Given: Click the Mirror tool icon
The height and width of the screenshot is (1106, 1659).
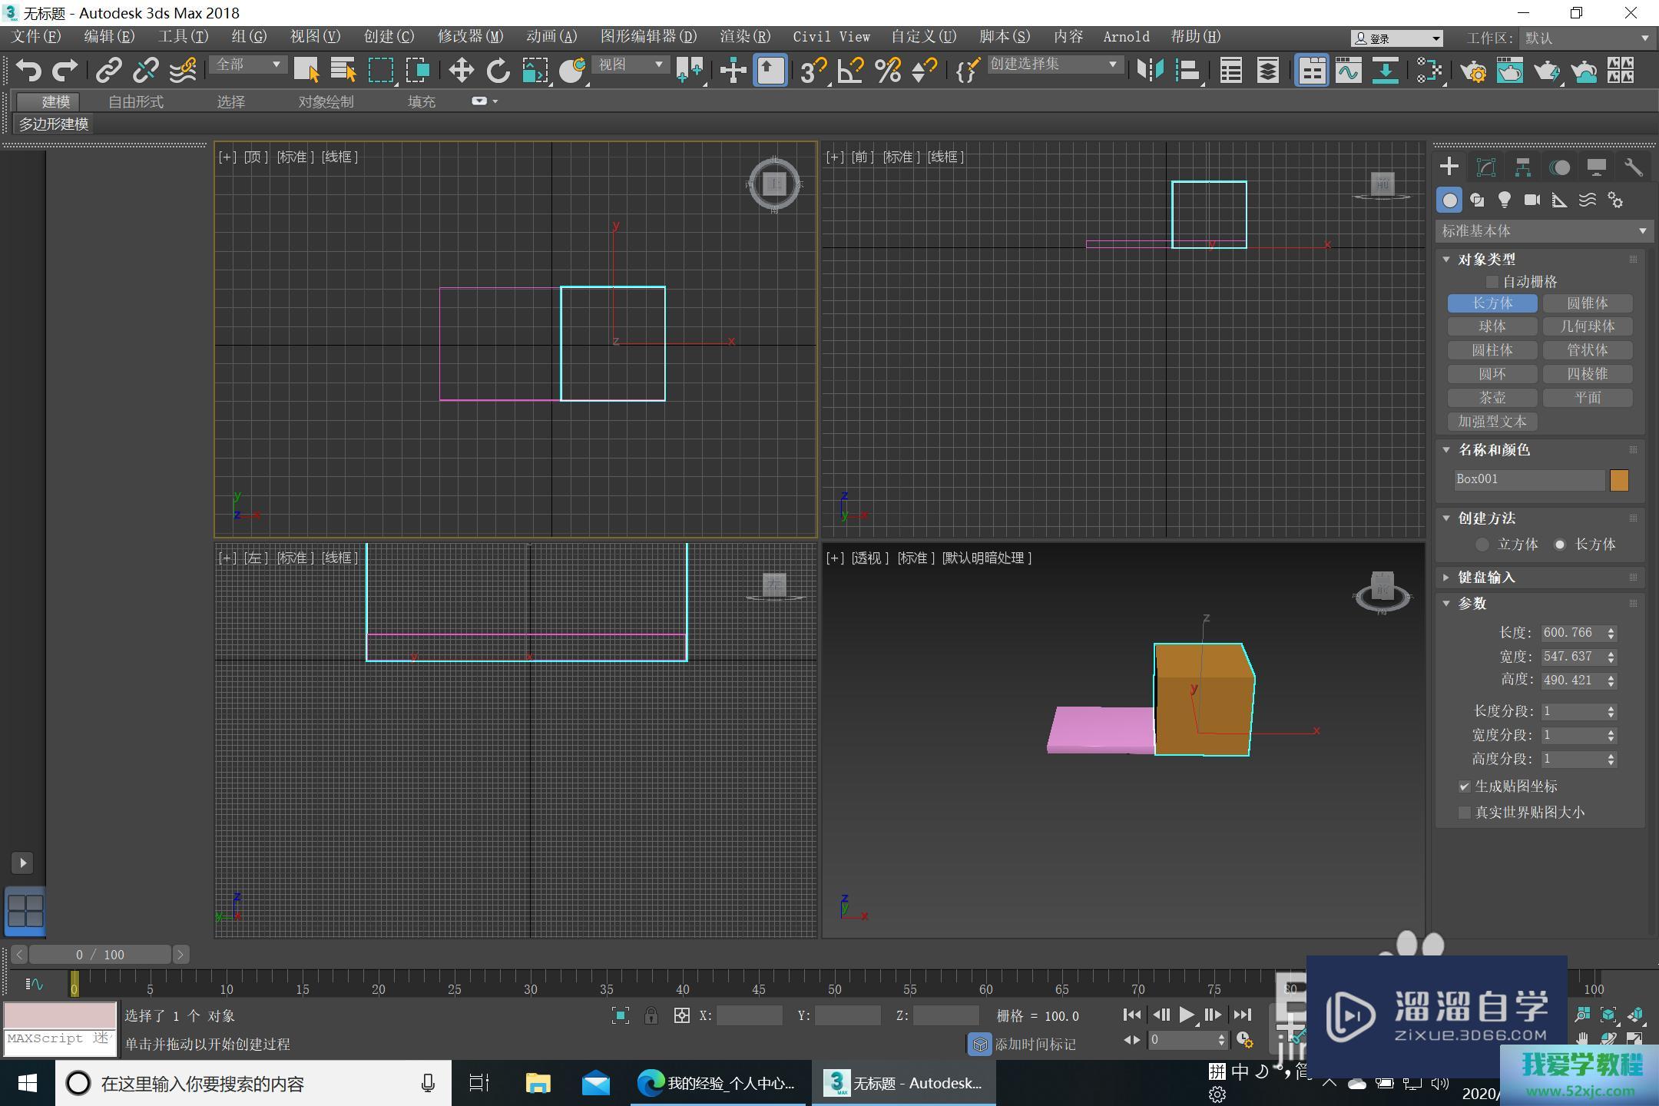Looking at the screenshot, I should [1150, 71].
